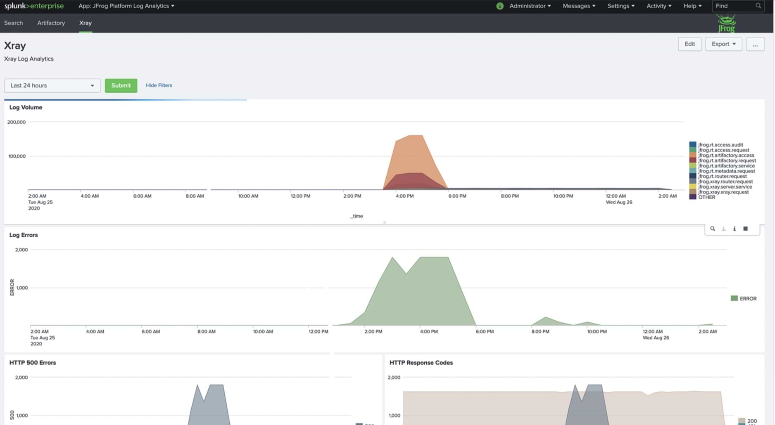
Task: Open the chart zoom search magnifier icon
Action: pyautogui.click(x=713, y=228)
